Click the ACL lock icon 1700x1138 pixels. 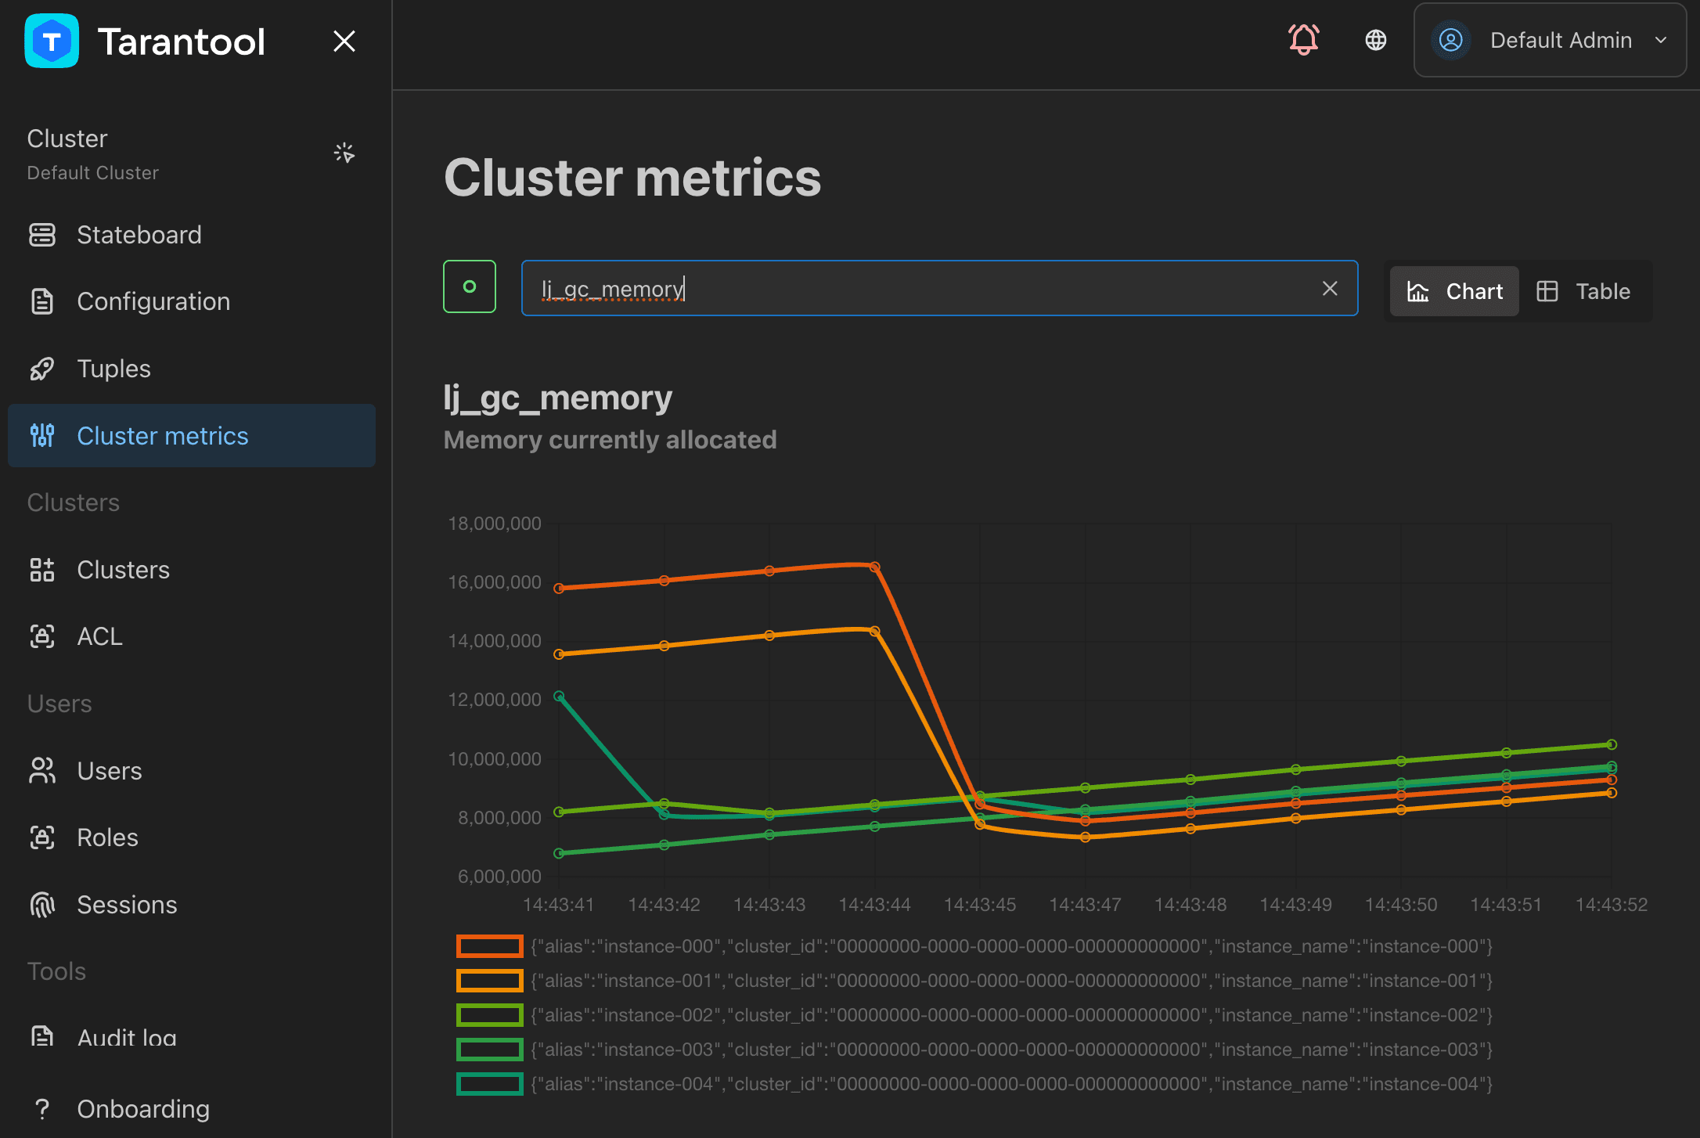42,636
